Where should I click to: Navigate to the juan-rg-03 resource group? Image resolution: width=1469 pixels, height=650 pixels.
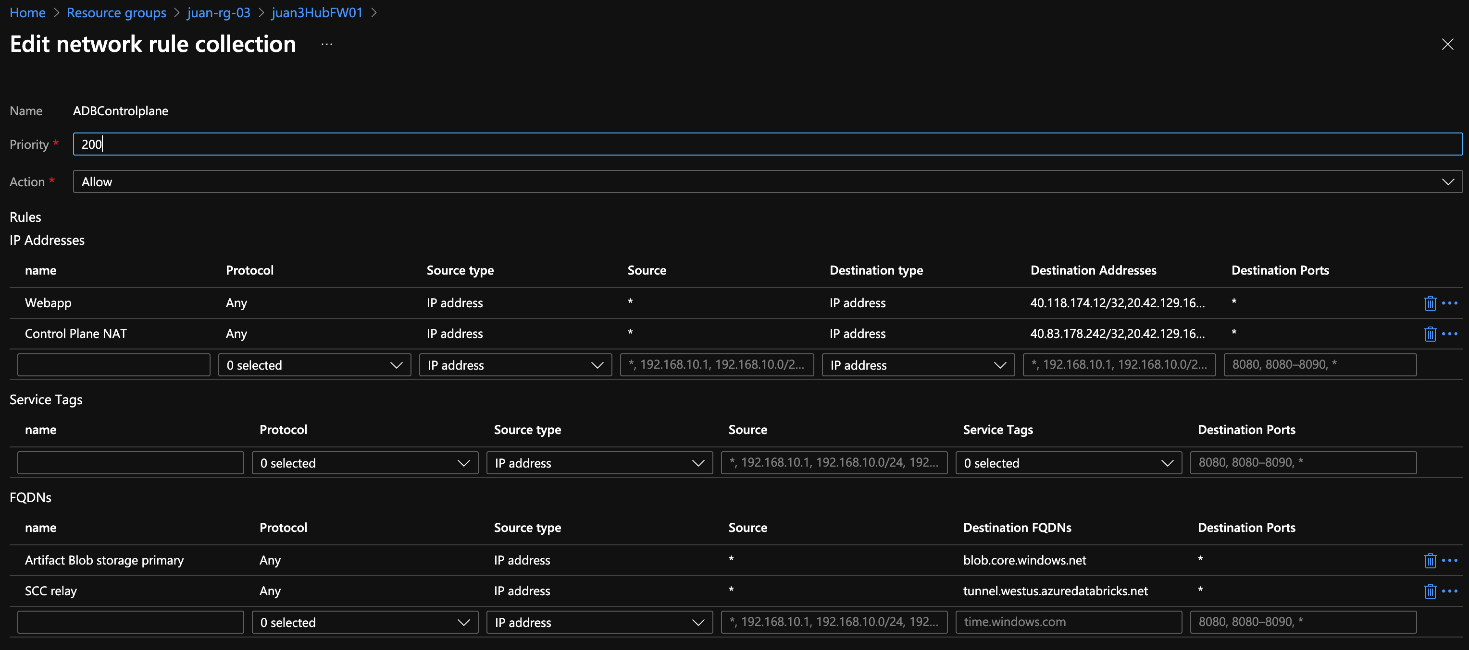pyautogui.click(x=218, y=12)
